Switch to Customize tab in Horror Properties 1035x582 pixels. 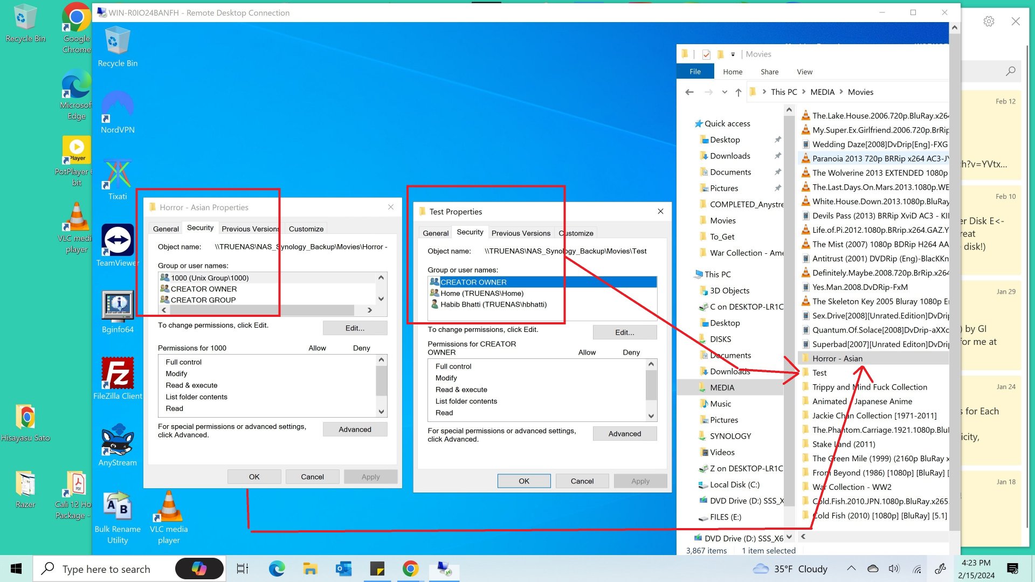click(306, 229)
